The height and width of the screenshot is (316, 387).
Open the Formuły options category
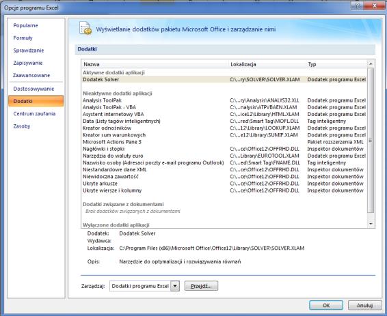point(23,38)
